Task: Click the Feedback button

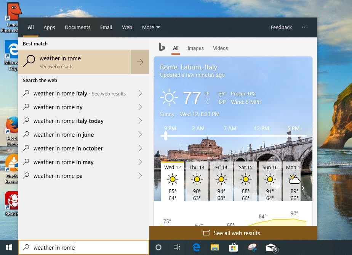Action: click(281, 27)
